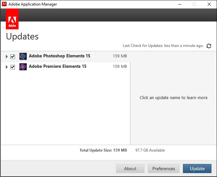Click the red Adobe logo
The width and height of the screenshot is (217, 177).
[x=12, y=19]
